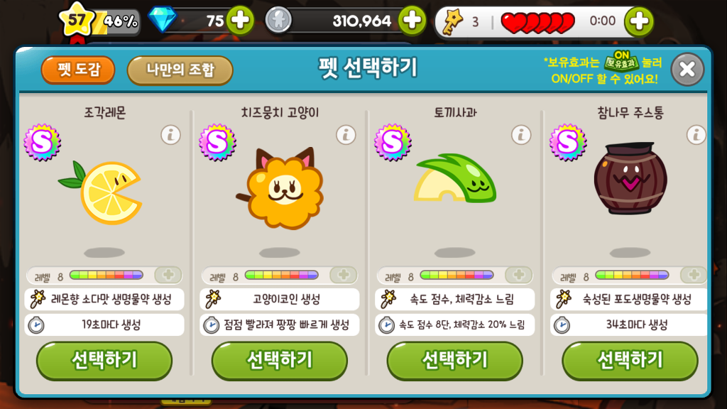
Task: Close the 펫 선택하기 dialog
Action: 687,70
